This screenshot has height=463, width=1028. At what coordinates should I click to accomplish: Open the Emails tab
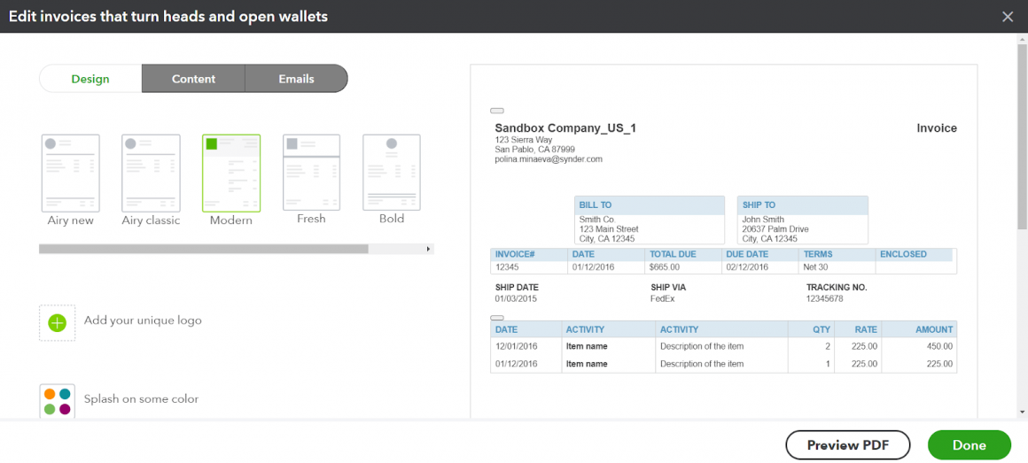click(x=296, y=79)
